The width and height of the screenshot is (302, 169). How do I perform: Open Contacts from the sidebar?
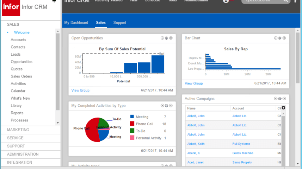[18, 47]
